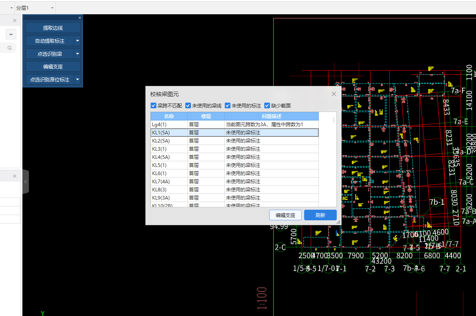
Task: Collapse the left panel with the arrow handle
Action: pos(26,182)
